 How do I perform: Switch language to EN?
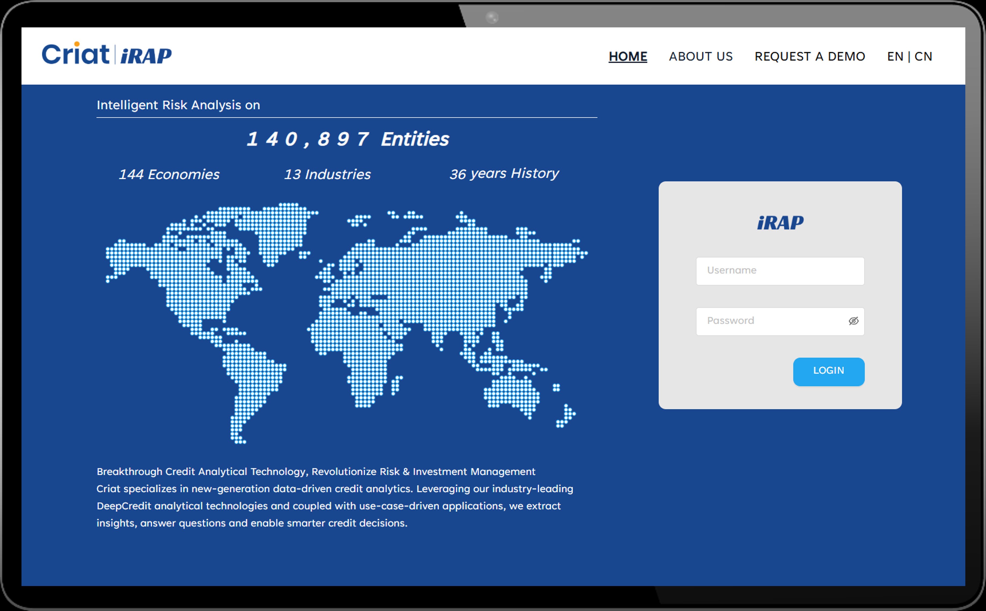(895, 56)
